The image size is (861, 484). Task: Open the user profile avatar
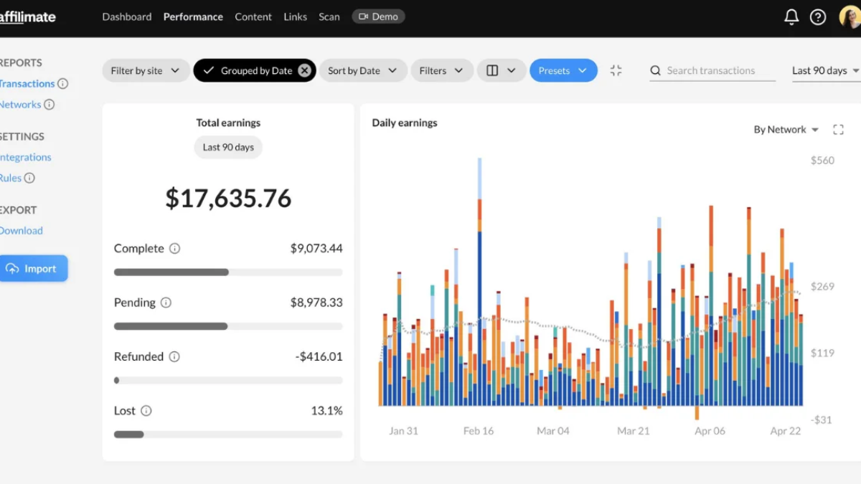coord(850,17)
